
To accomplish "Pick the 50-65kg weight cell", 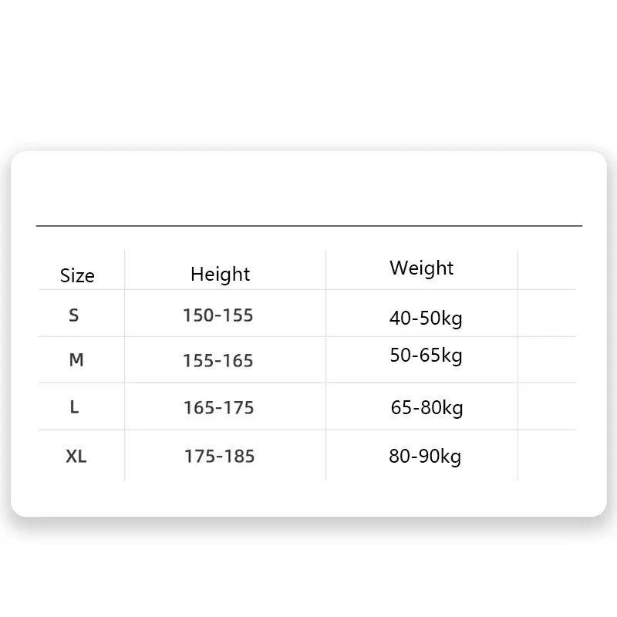I will pos(426,356).
